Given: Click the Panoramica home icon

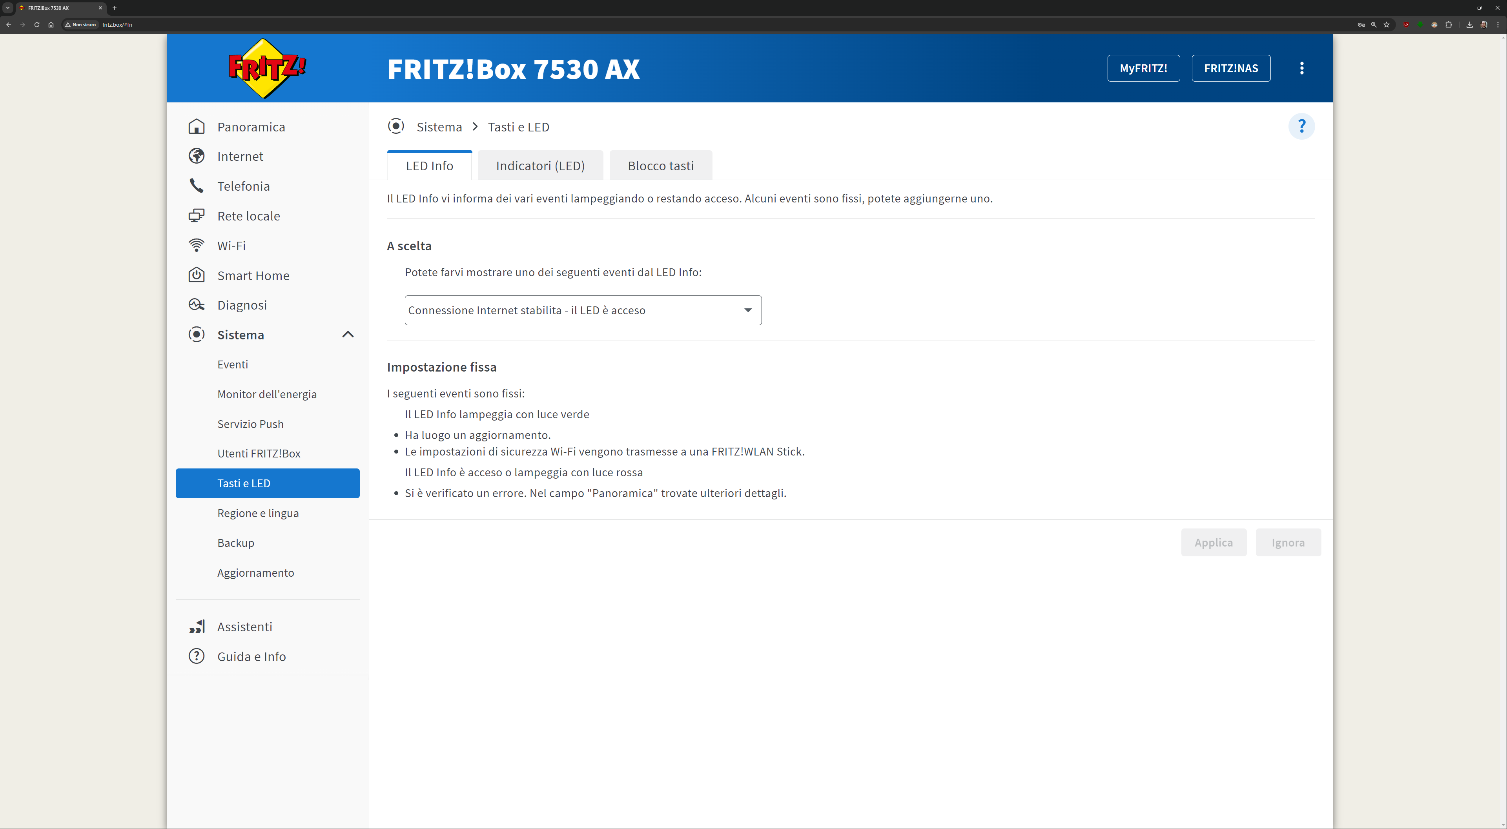Looking at the screenshot, I should coord(197,126).
